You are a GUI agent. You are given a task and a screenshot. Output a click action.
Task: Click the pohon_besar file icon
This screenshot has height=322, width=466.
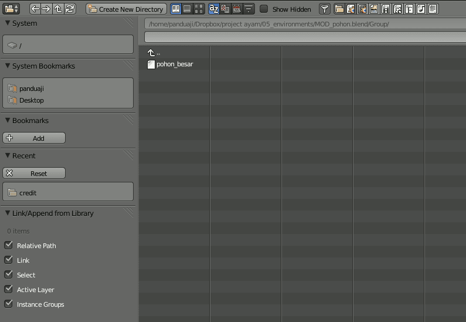tap(151, 64)
